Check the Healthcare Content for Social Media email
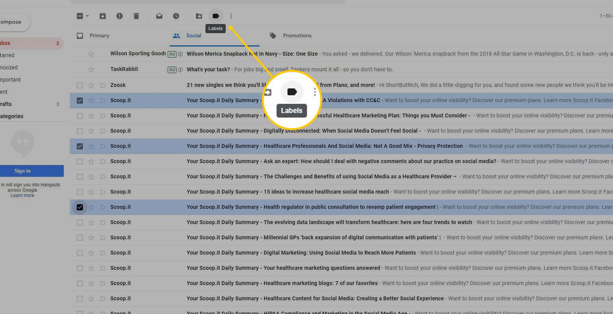The height and width of the screenshot is (314, 613). (80, 299)
